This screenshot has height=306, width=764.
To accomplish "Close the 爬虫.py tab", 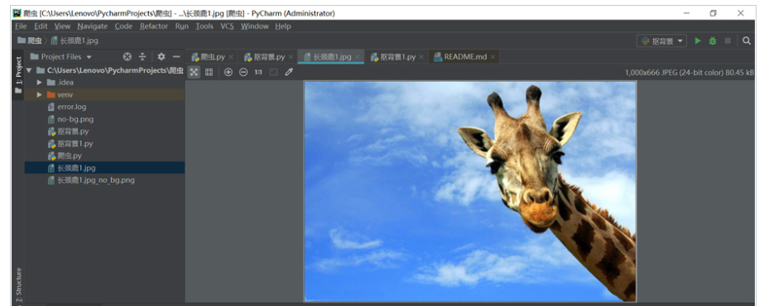I will pyautogui.click(x=231, y=57).
